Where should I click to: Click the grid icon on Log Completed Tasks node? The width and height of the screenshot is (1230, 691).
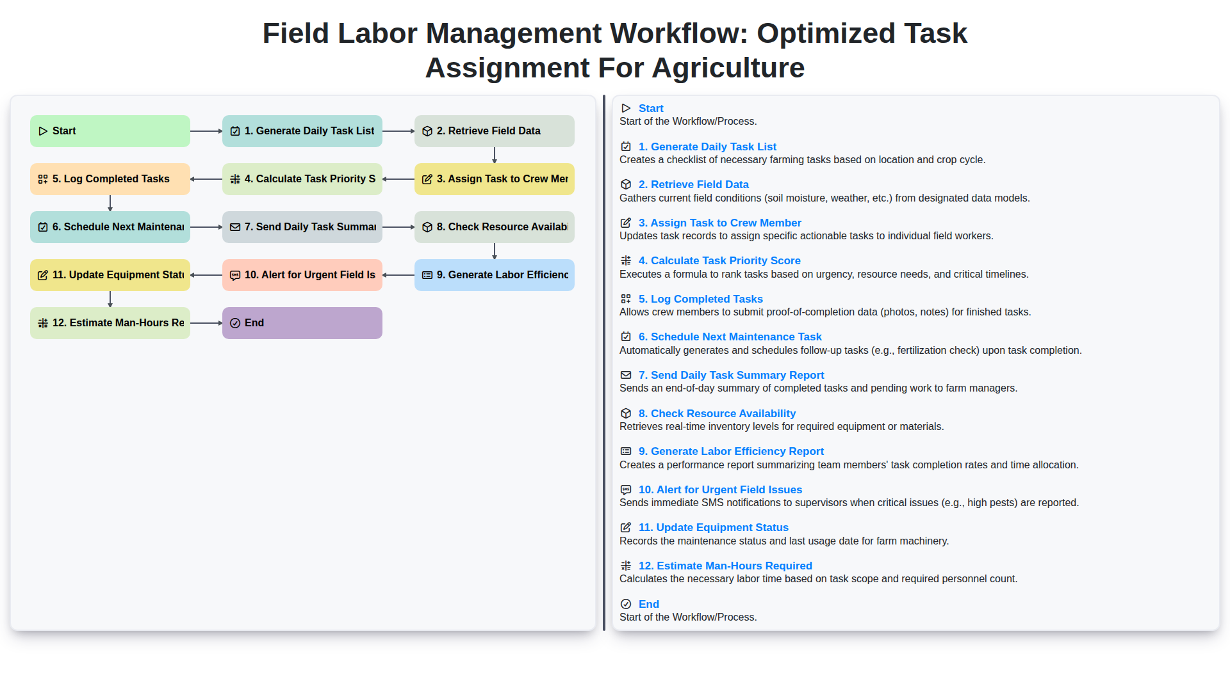pos(44,179)
